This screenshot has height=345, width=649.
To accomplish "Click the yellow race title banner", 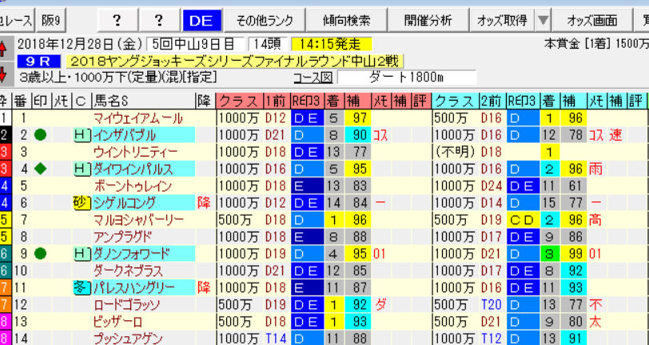I will (234, 61).
